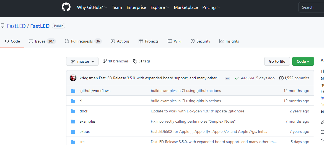324x145 pixels.
Task: Click the tag icon beside 31 tags
Action: (135, 61)
